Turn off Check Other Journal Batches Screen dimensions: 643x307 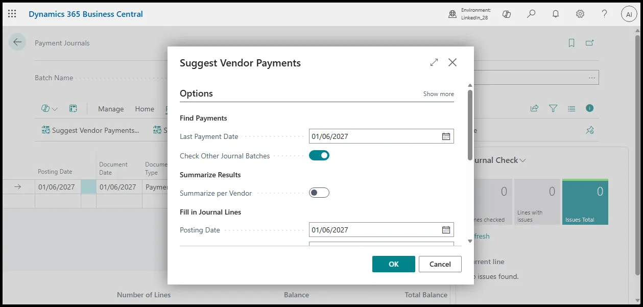(319, 155)
